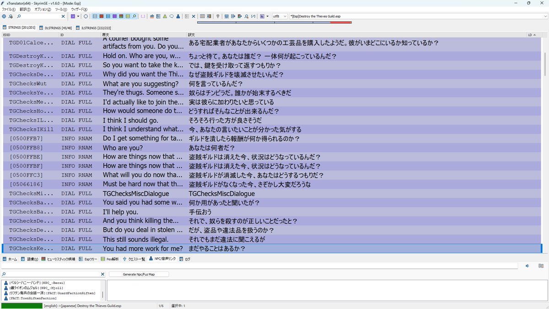Open the spell check 'ab' icon
This screenshot has width=549, height=309.
pyautogui.click(x=151, y=16)
